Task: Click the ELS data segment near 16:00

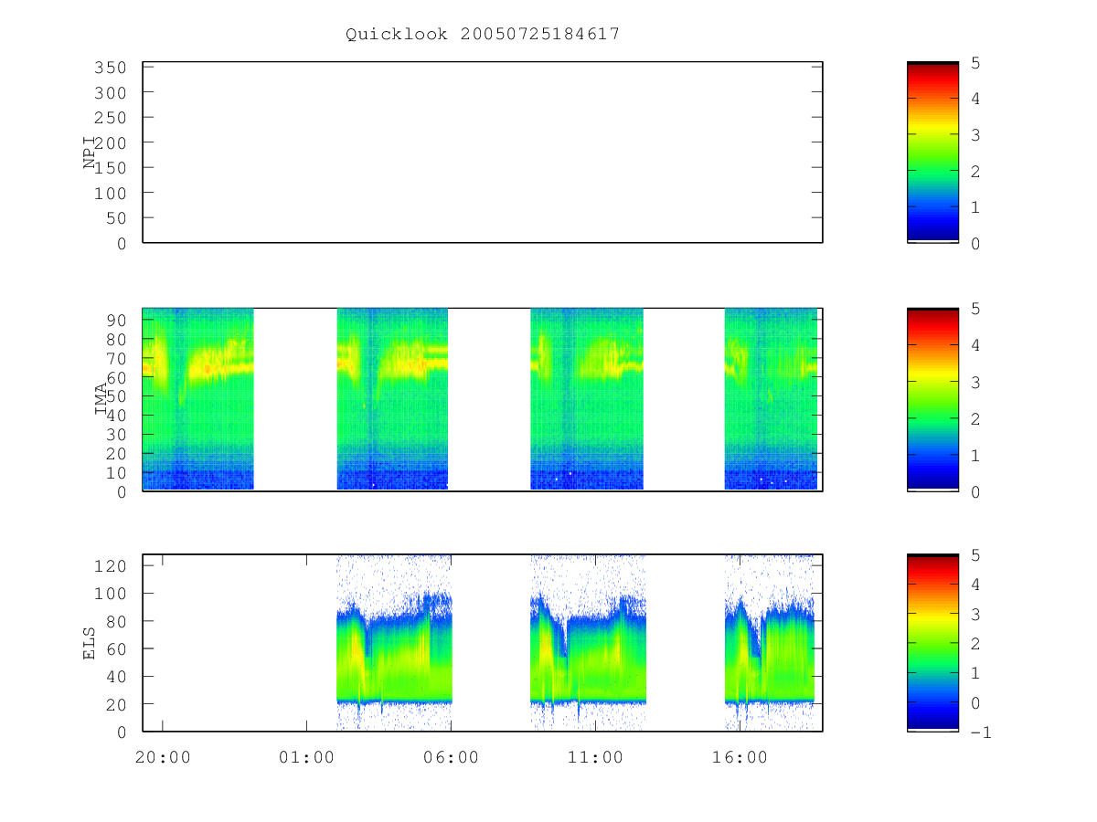Action: coord(770,642)
